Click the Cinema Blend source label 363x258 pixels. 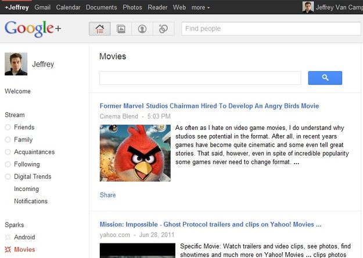[x=118, y=116]
